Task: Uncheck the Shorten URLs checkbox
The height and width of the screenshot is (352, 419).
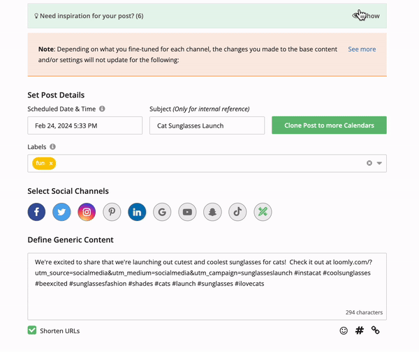Action: (32, 330)
